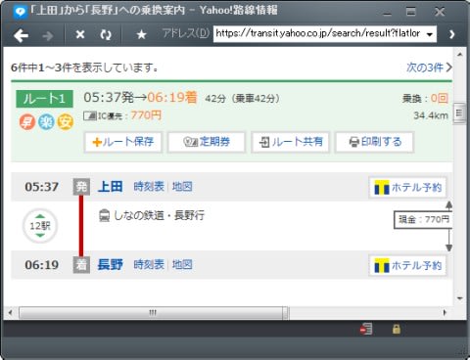This screenshot has width=470, height=360.
Task: Click the 770円 IC fare text
Action: pyautogui.click(x=146, y=115)
